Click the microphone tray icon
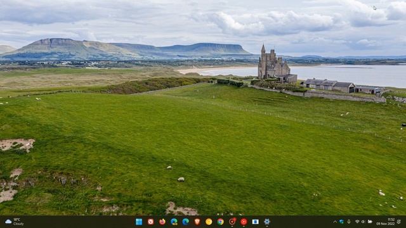Screen dimensions: 406x228 [349, 222]
